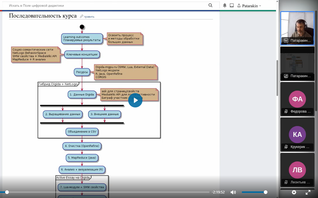Click the page vertical scrollbar
Screen dimensions: 318x198
point(277,77)
